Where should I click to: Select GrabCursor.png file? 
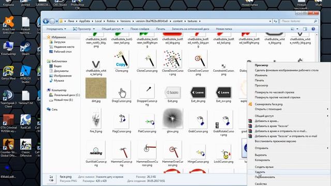coord(198,120)
